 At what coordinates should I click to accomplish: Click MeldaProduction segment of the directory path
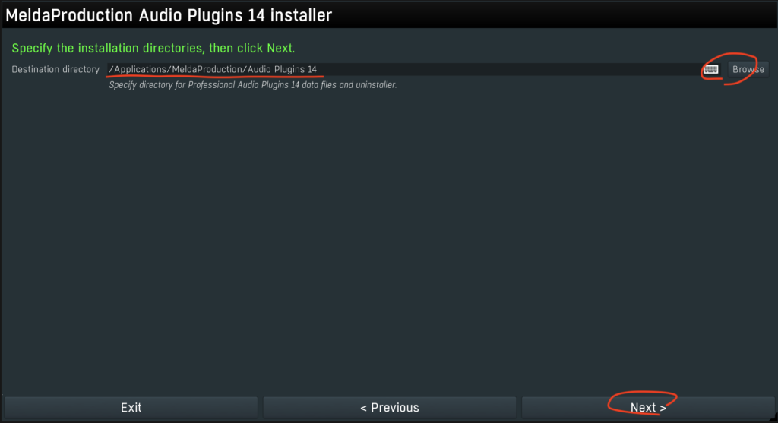click(207, 69)
